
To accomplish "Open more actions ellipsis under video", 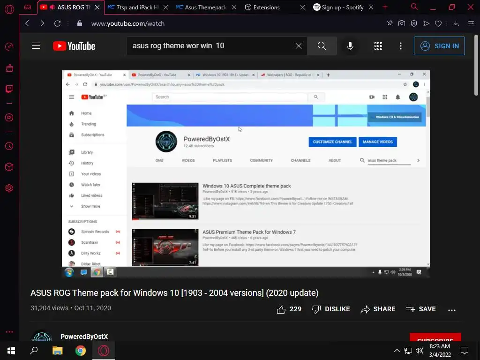I will click(x=452, y=310).
